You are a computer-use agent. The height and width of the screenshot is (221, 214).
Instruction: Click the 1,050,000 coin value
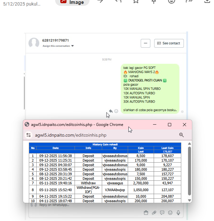click(x=141, y=190)
